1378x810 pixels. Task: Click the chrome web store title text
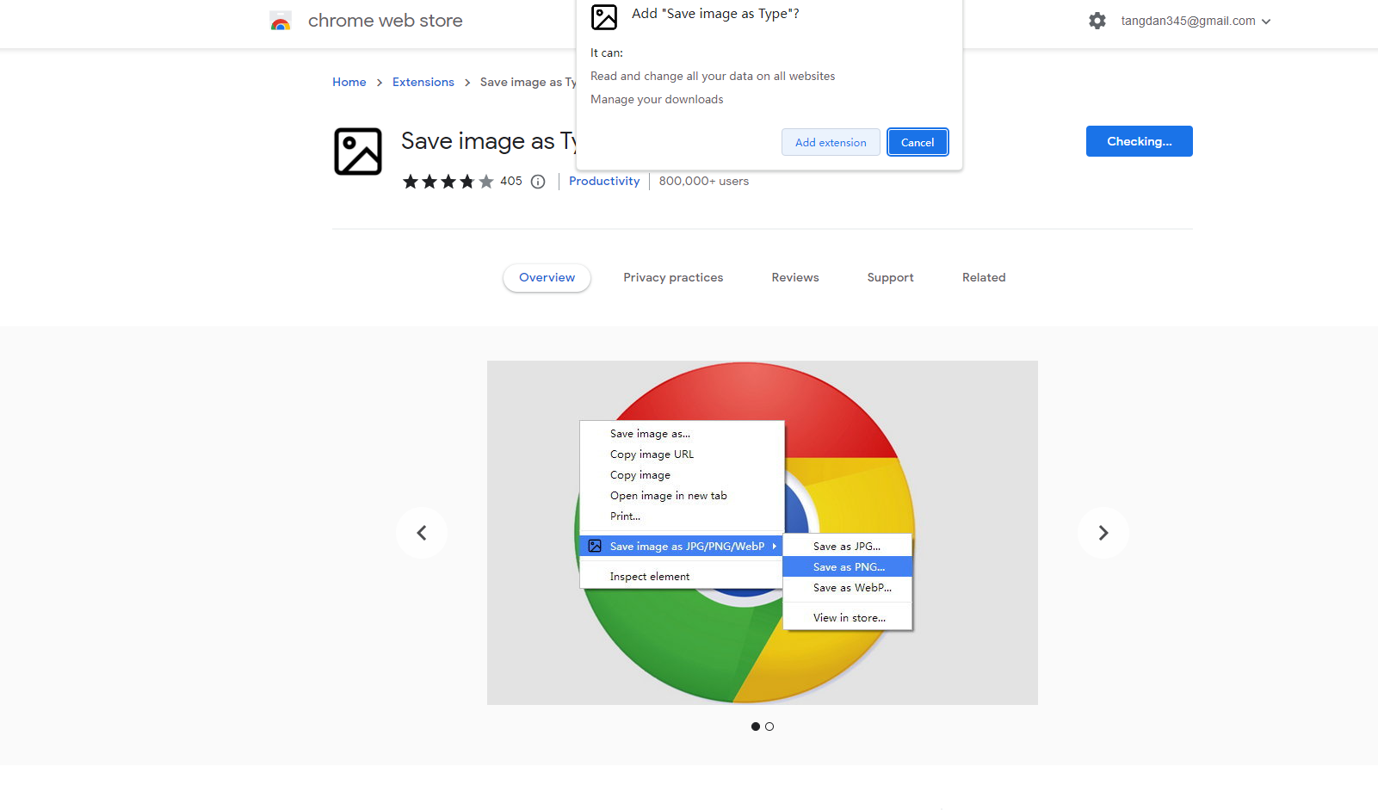coord(386,21)
